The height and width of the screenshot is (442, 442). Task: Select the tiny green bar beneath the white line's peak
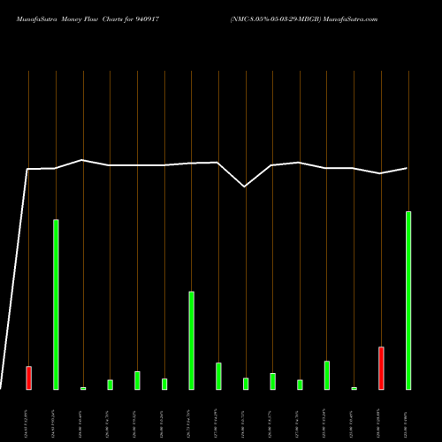click(83, 389)
